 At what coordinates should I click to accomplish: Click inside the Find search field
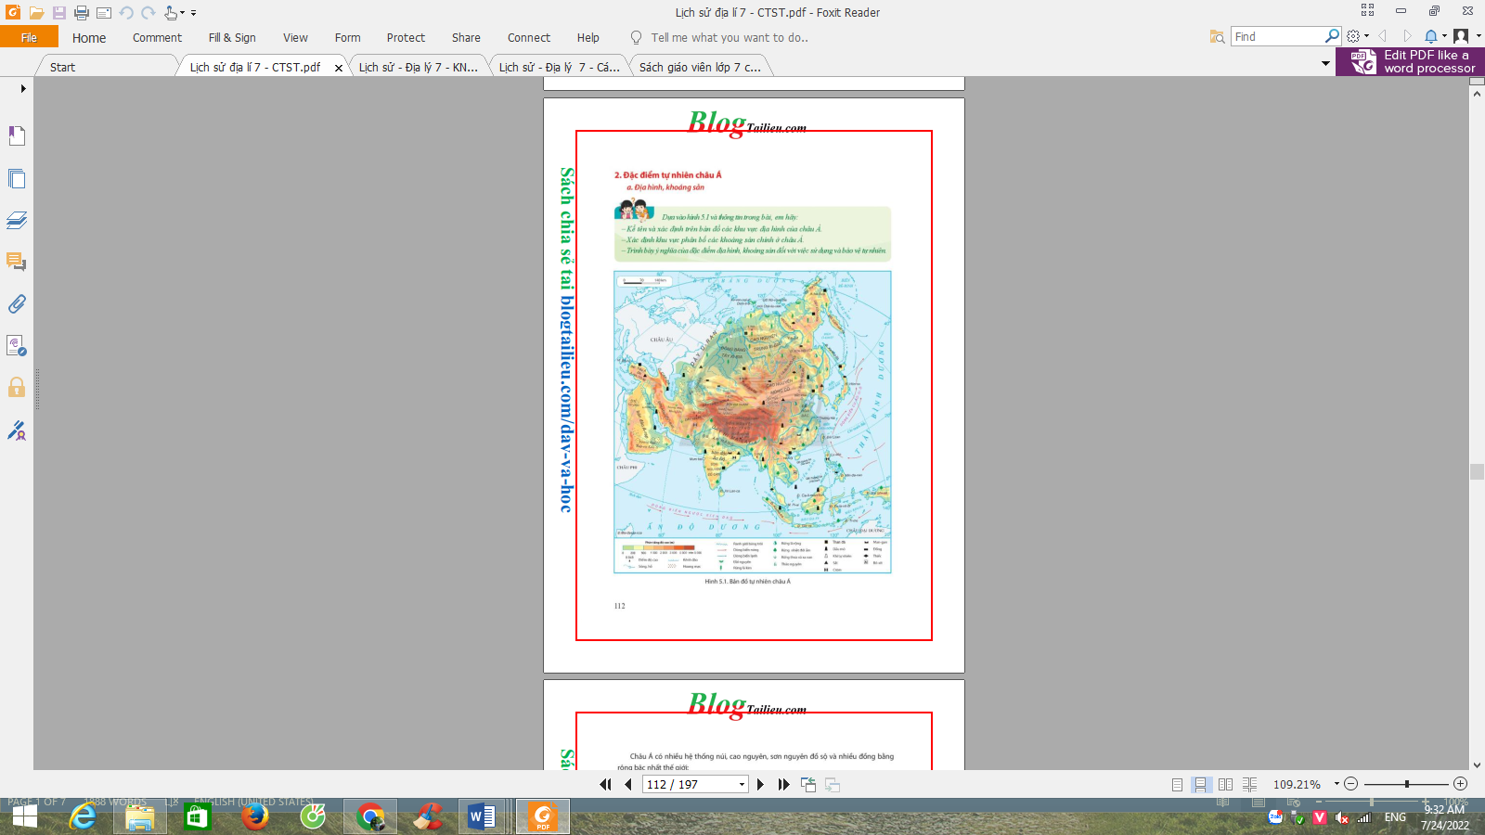[x=1277, y=37]
